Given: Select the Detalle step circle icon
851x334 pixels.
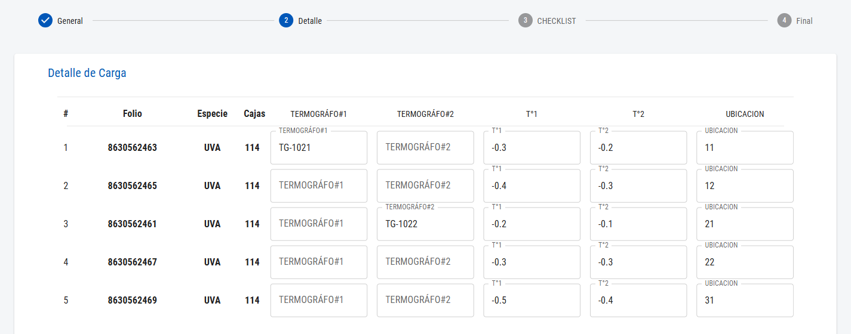Looking at the screenshot, I should 286,21.
